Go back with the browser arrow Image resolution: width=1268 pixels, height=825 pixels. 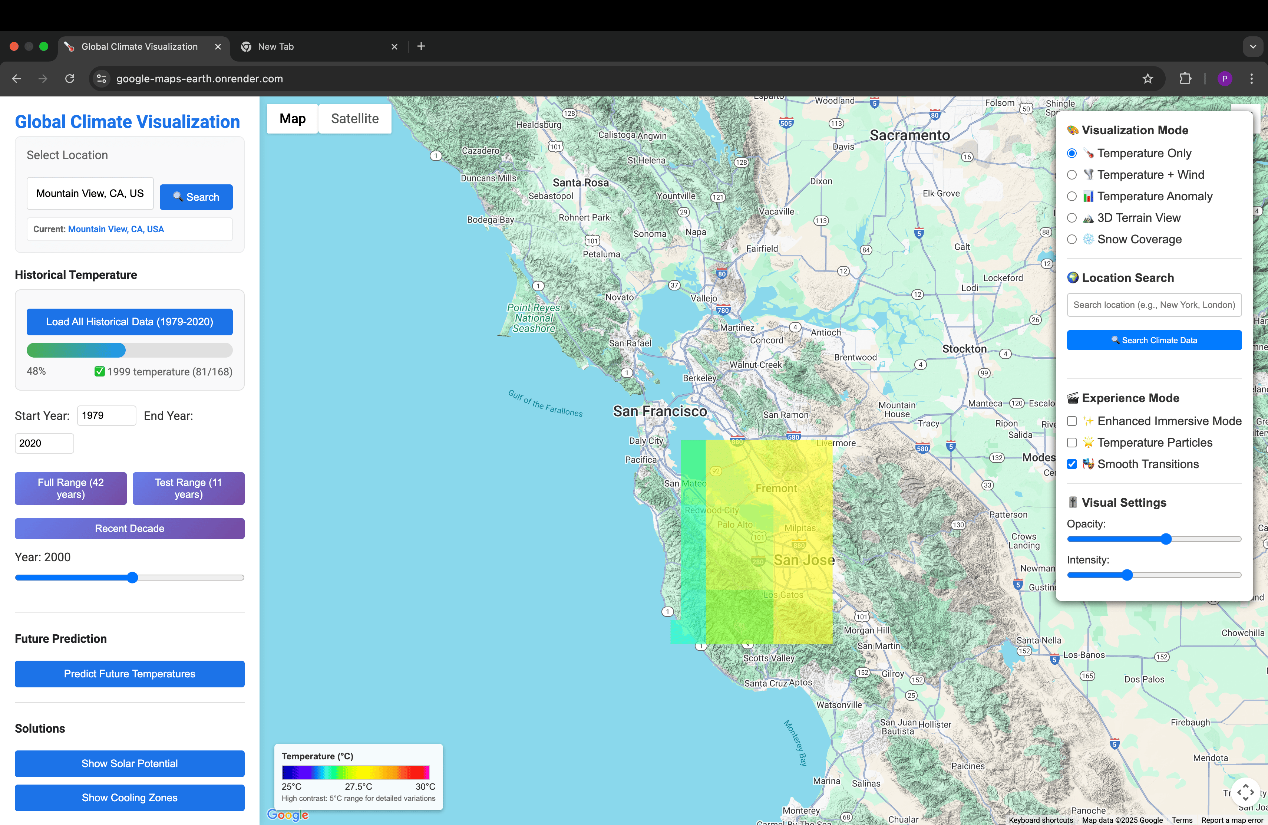click(x=17, y=79)
